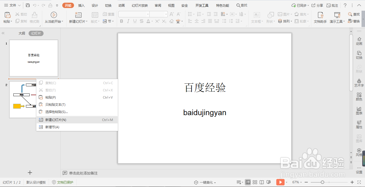This screenshot has height=187, width=365.
Task: Open the Design (设计) ribbon tab
Action: click(x=95, y=5)
